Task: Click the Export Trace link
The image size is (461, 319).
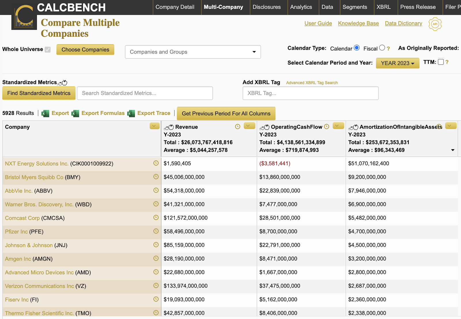Action: 154,113
